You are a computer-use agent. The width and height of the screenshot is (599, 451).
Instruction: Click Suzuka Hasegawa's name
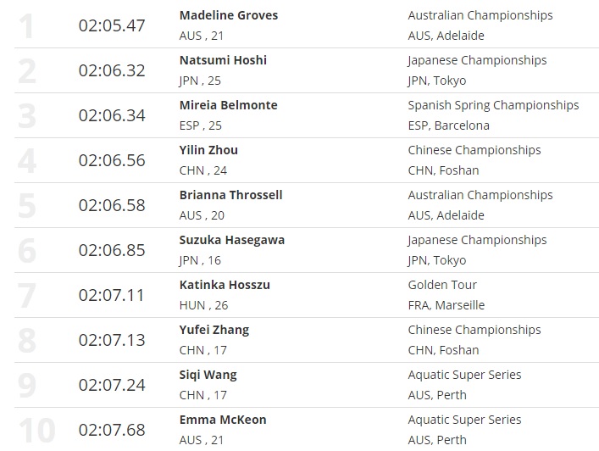coord(231,240)
